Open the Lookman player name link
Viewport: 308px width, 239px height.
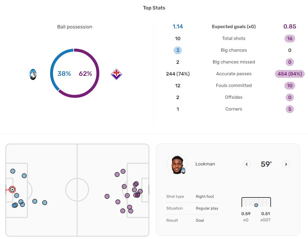tap(205, 164)
